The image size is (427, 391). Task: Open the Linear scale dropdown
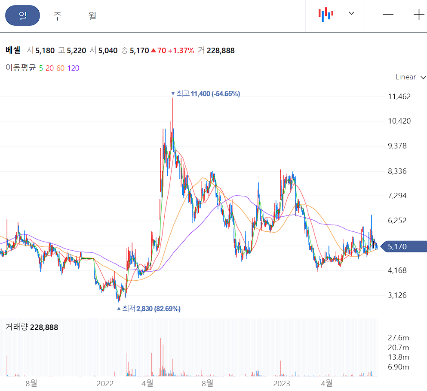pyautogui.click(x=406, y=77)
